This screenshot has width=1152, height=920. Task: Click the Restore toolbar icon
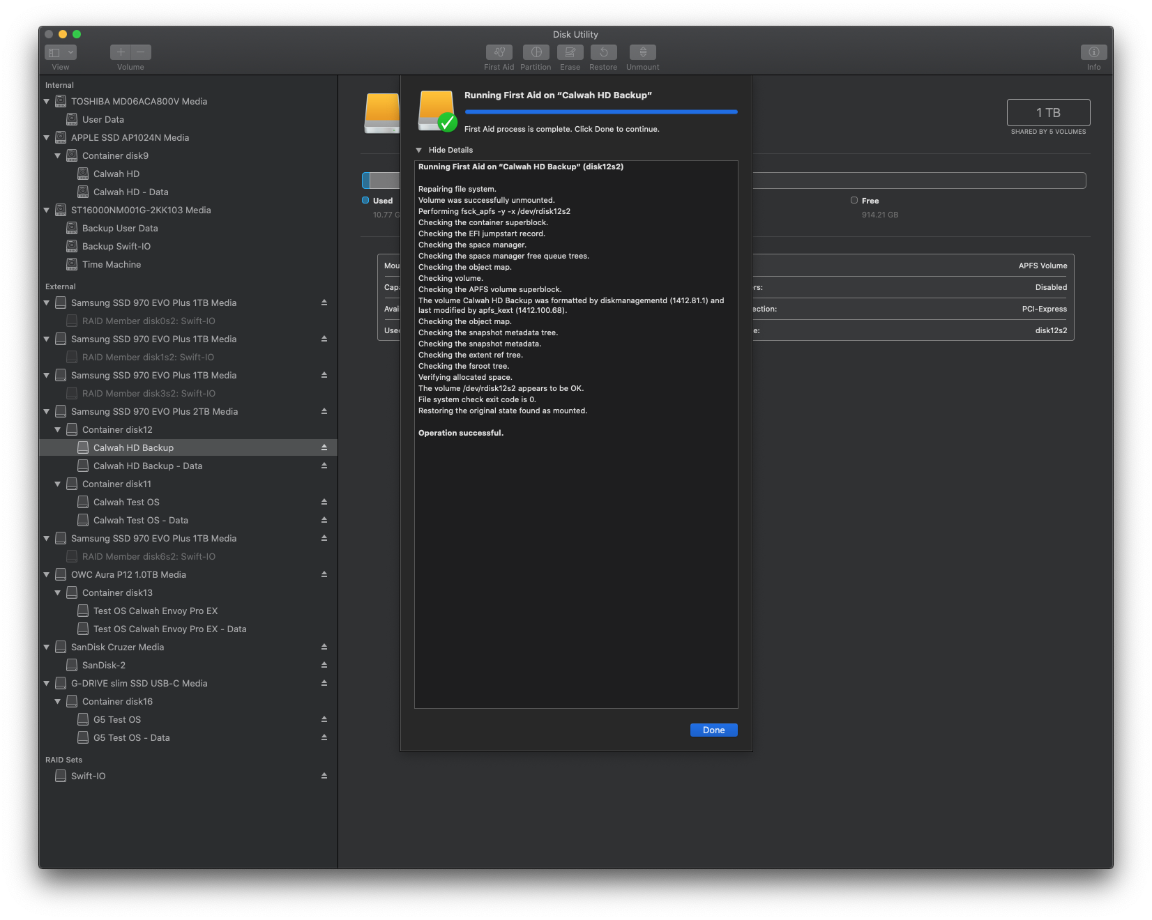pyautogui.click(x=603, y=52)
